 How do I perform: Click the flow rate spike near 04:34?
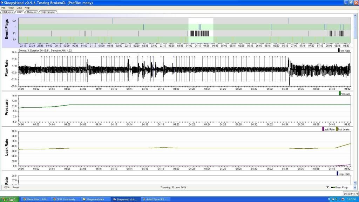coord(289,71)
